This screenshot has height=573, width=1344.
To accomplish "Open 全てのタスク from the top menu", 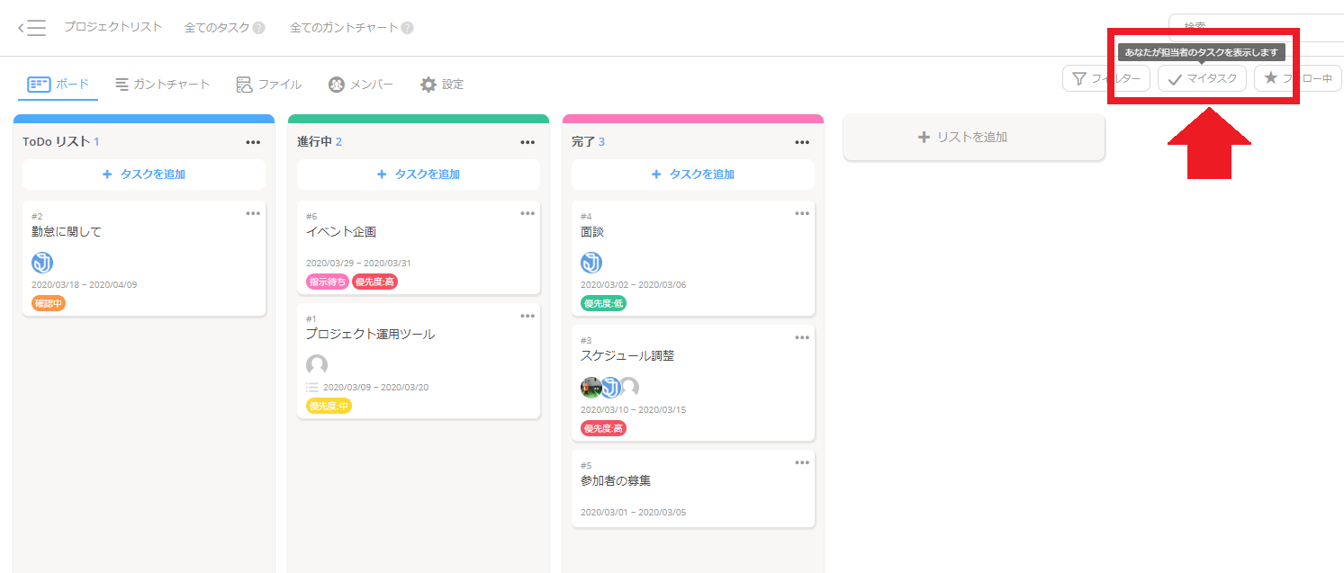I will pyautogui.click(x=216, y=27).
